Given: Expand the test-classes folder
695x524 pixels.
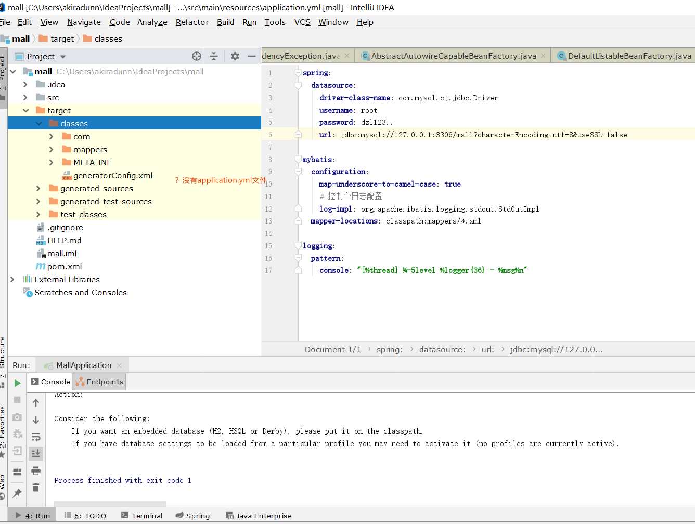Looking at the screenshot, I should click(x=38, y=214).
